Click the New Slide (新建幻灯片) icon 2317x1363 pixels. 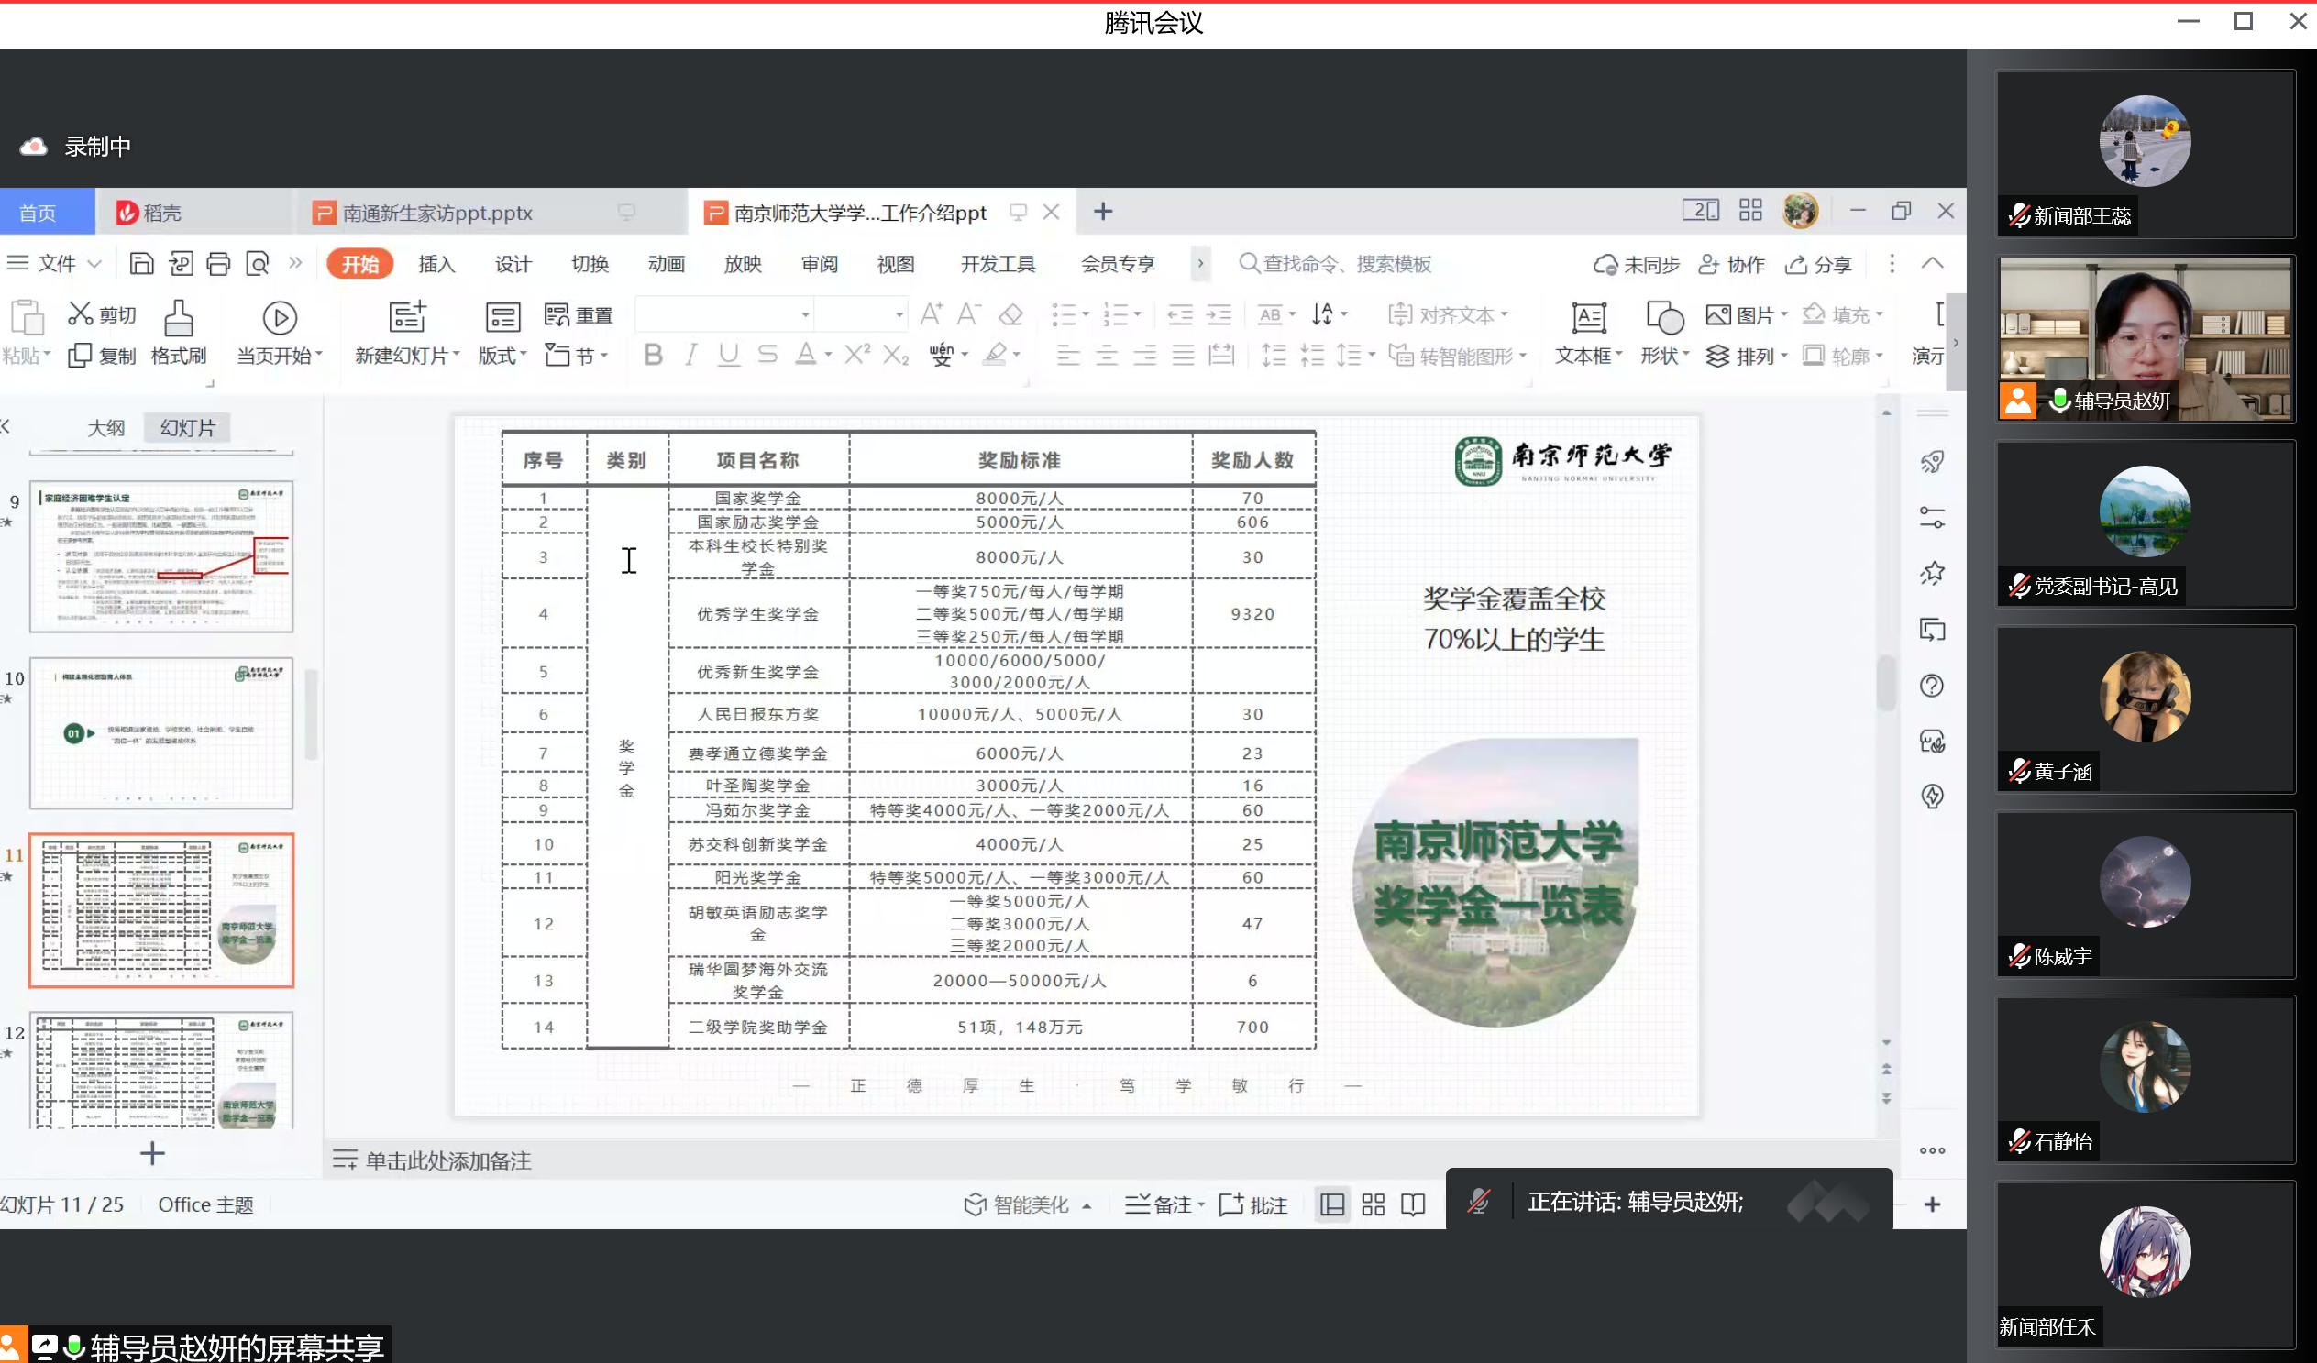pos(406,317)
